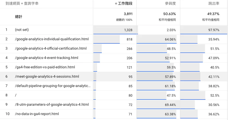Click the 總計 totals row label
Image resolution: width=228 pixels, height=120 pixels.
[x=19, y=17]
